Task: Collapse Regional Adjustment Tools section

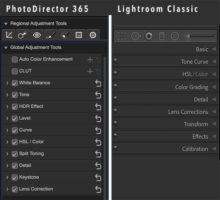Action: 6,24
